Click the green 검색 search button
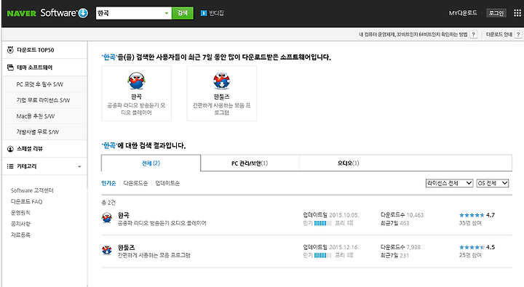Image resolution: width=524 pixels, height=287 pixels. pyautogui.click(x=183, y=13)
